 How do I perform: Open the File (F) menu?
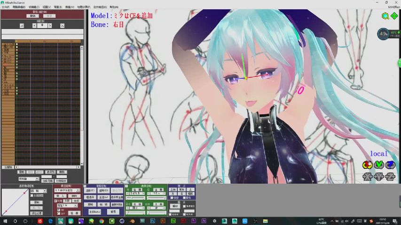5,7
